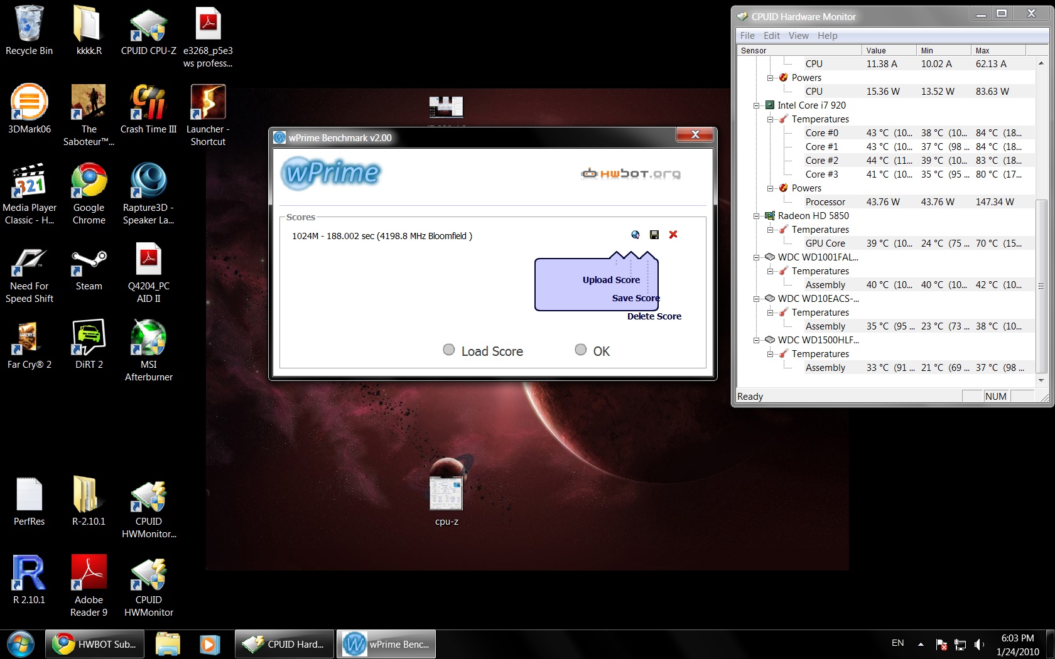
Task: Switch to wPrime Benchmark taskbar button
Action: [x=386, y=645]
